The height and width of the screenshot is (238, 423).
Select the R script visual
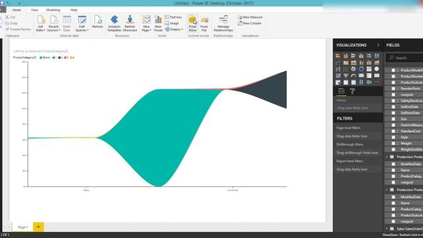pos(362,82)
